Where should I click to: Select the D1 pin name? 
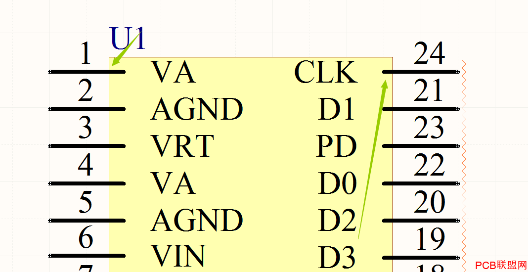click(x=336, y=109)
